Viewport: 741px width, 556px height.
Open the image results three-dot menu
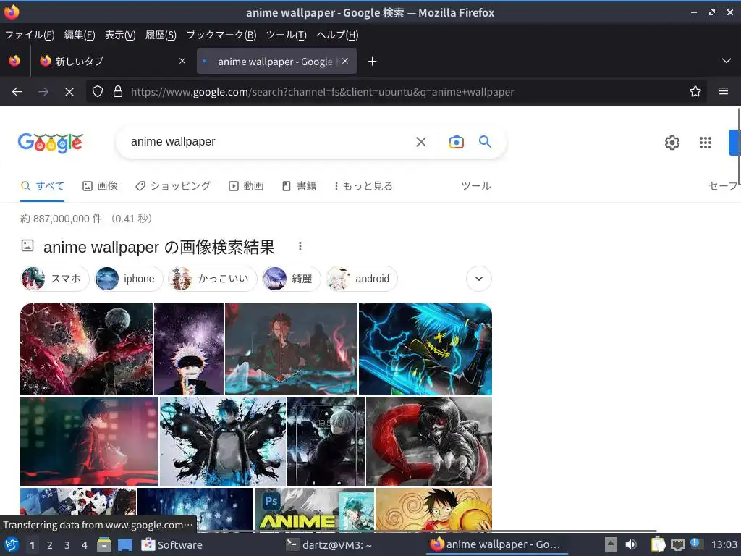pyautogui.click(x=300, y=246)
